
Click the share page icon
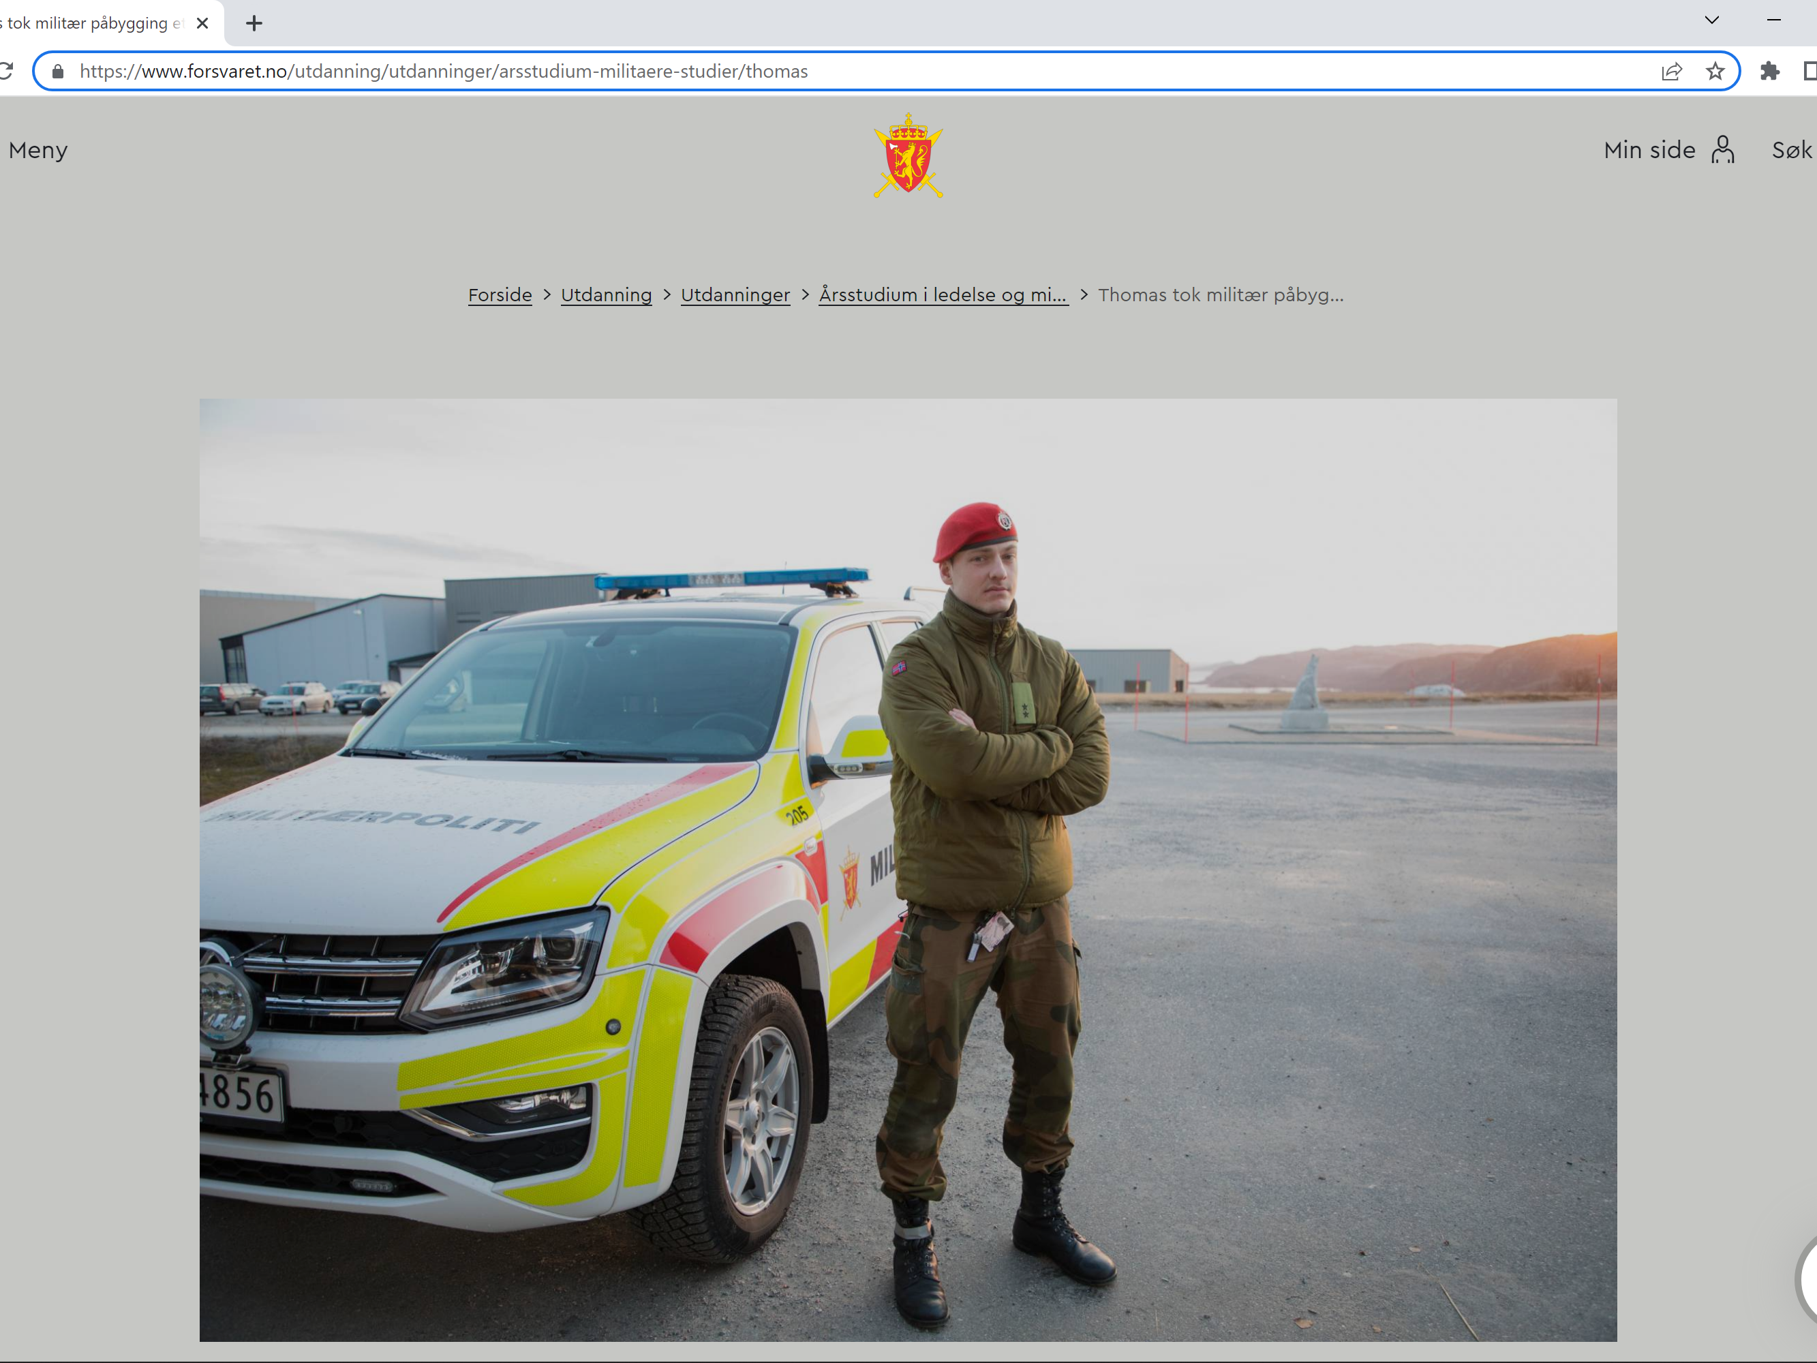click(1672, 72)
